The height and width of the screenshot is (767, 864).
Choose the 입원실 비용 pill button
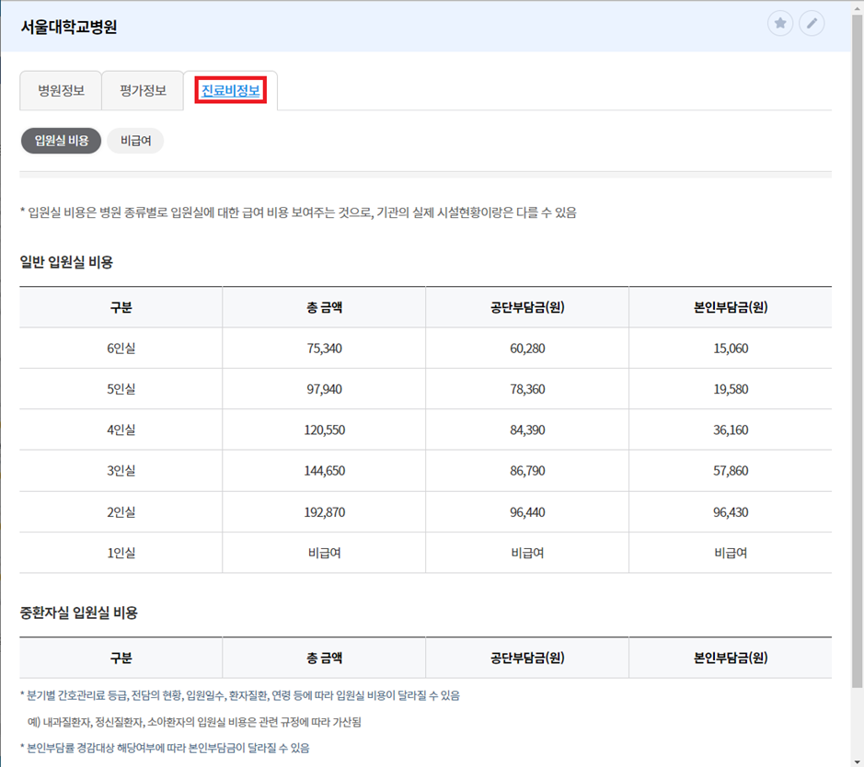pos(61,141)
